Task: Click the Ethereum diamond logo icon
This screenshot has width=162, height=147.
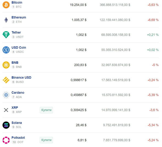Action: click(6, 20)
